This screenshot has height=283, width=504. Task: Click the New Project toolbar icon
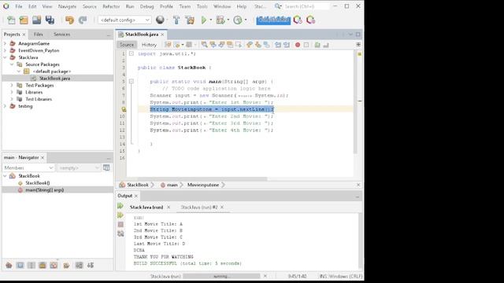[x=24, y=20]
